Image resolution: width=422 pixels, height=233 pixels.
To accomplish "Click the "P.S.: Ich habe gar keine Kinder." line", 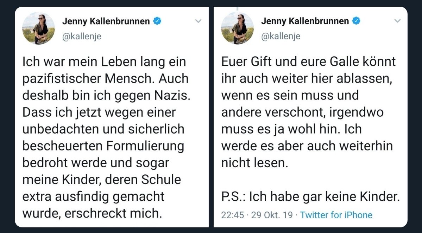I will point(310,198).
